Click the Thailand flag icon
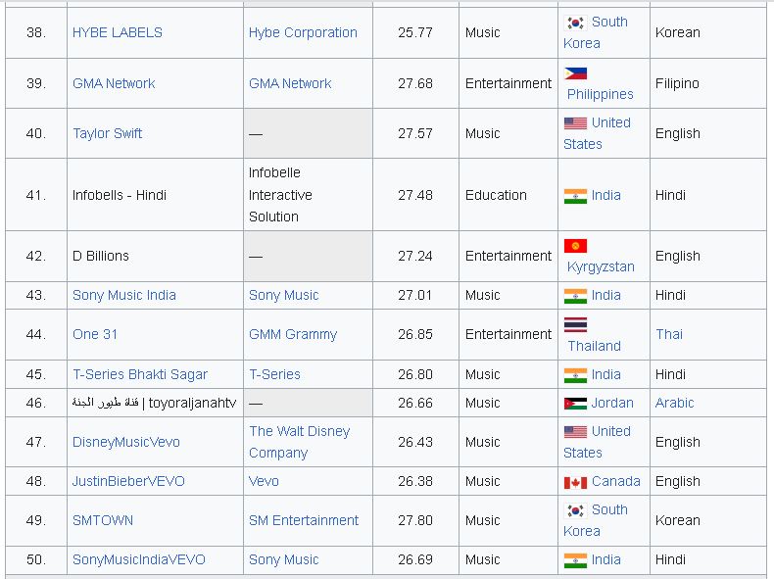This screenshot has height=579, width=774. (575, 325)
